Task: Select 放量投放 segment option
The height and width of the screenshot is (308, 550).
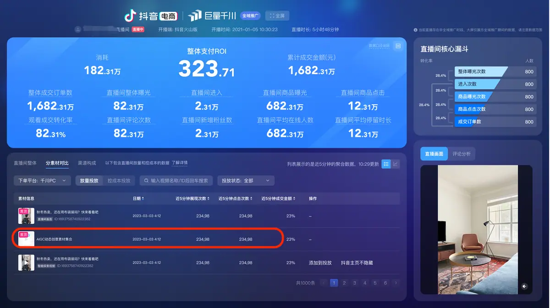Action: 89,180
